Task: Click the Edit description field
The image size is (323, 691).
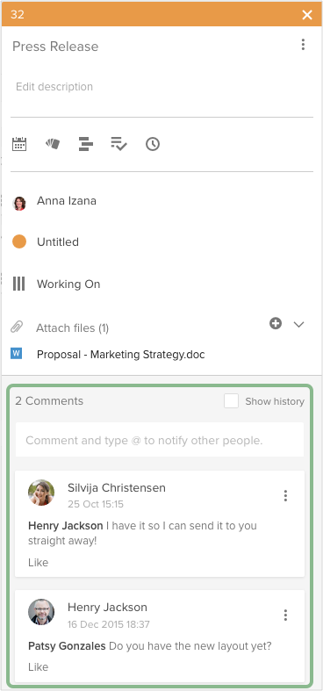Action: point(161,86)
